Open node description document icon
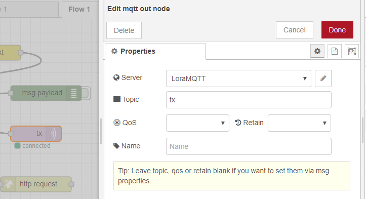 (335, 51)
